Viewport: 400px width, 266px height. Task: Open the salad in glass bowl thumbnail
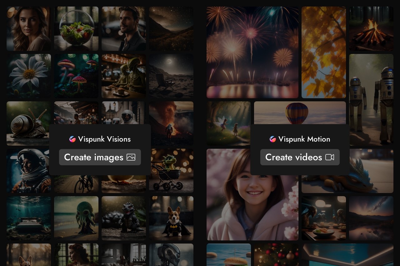76,29
